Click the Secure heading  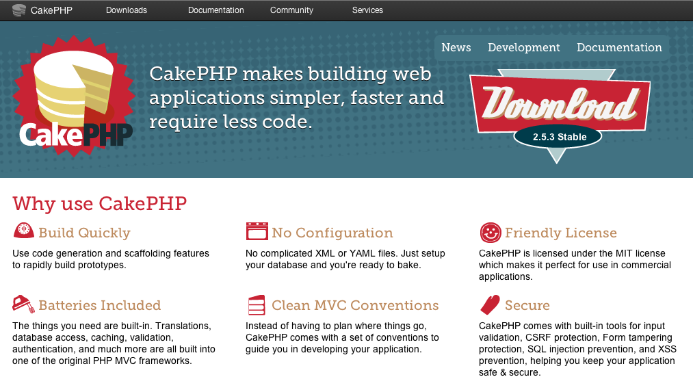coord(527,305)
